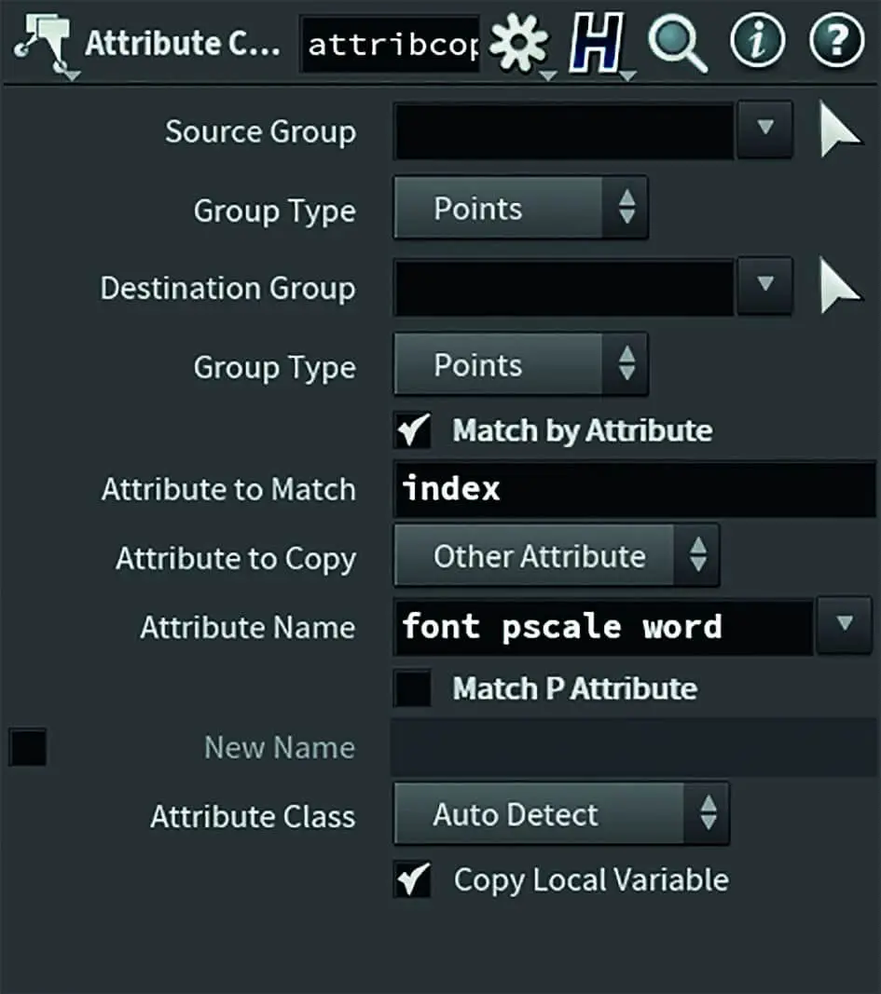Open the Attribute to Copy dropdown
881x994 pixels.
coord(556,557)
